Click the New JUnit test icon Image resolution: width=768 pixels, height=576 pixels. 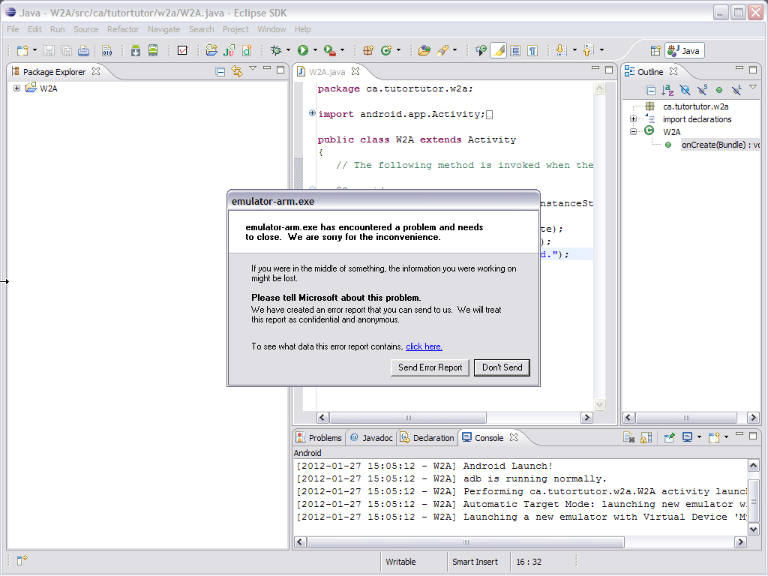coord(229,50)
